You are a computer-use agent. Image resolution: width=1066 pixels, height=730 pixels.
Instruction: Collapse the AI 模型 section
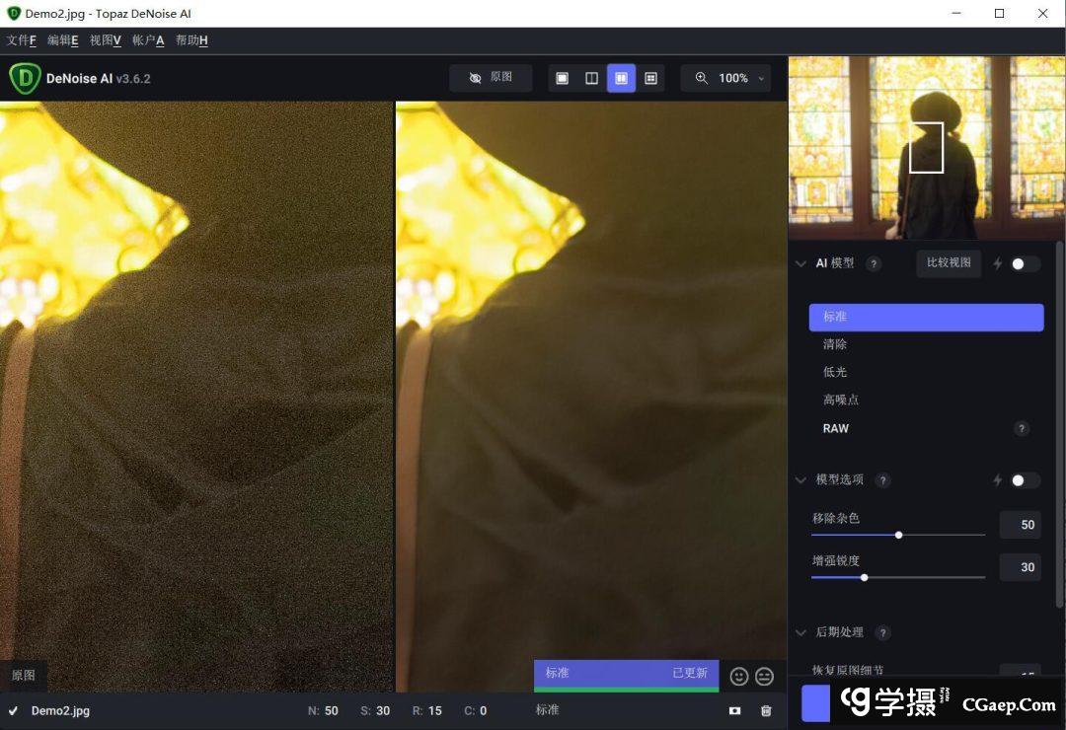tap(801, 263)
